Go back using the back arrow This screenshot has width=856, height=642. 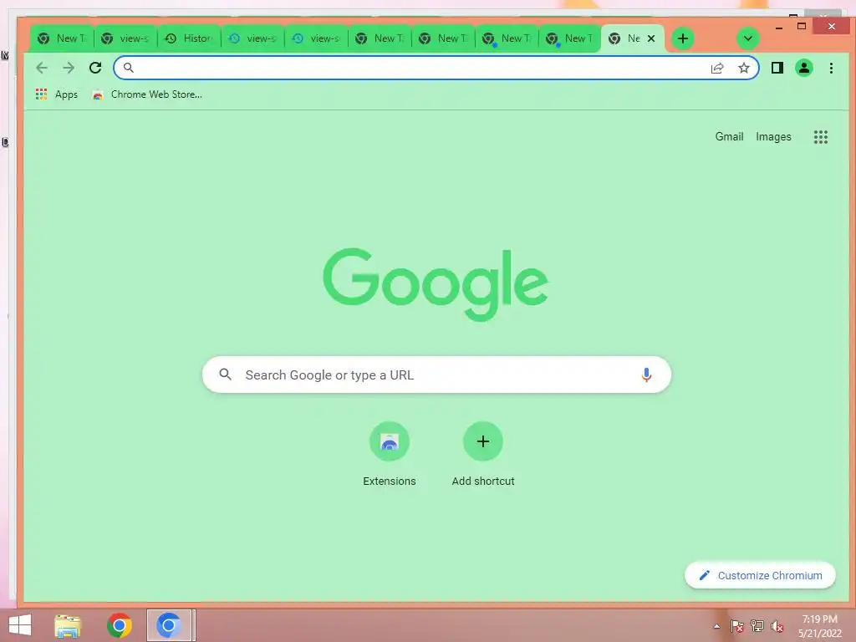click(42, 68)
